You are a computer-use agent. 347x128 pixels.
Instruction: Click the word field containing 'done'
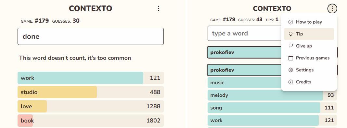pos(91,36)
